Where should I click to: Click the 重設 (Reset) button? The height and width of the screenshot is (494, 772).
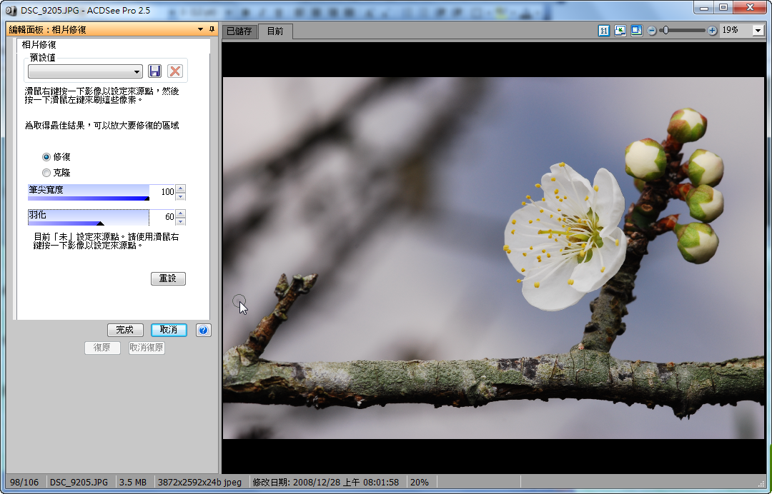(x=168, y=278)
